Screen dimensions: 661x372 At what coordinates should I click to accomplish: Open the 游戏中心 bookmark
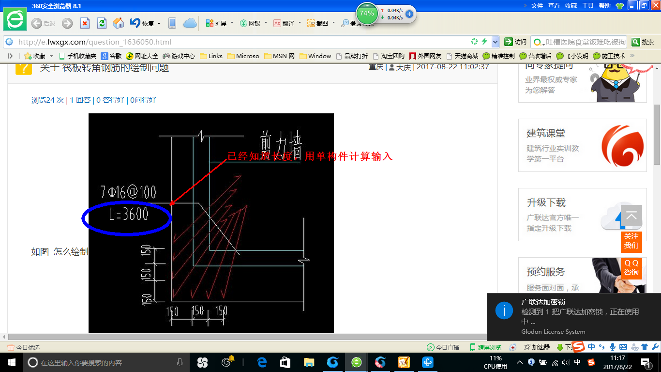click(x=179, y=56)
